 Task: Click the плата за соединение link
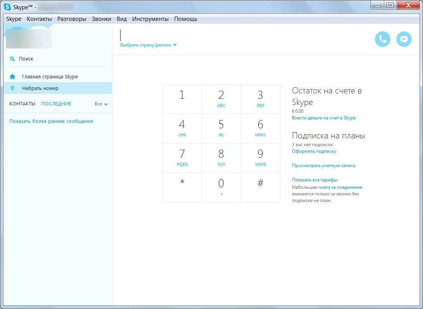coord(340,187)
